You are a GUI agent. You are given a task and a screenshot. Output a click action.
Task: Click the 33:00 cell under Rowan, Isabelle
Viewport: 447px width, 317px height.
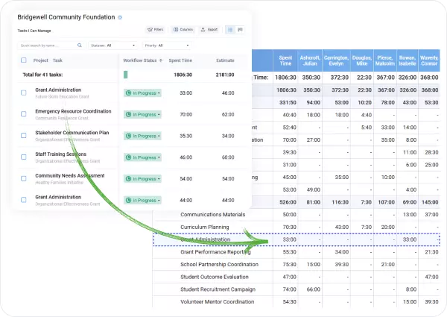click(409, 239)
